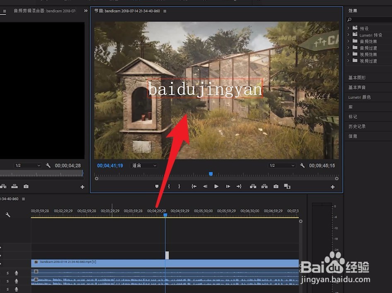Click the Lift button in Program monitor
This screenshot has height=293, width=392.
[253, 186]
